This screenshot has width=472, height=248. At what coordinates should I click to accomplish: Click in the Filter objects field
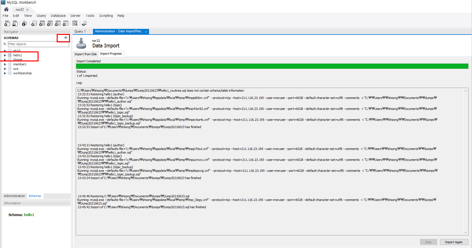click(x=38, y=44)
